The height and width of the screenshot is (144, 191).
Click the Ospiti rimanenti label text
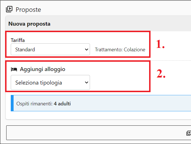34,104
